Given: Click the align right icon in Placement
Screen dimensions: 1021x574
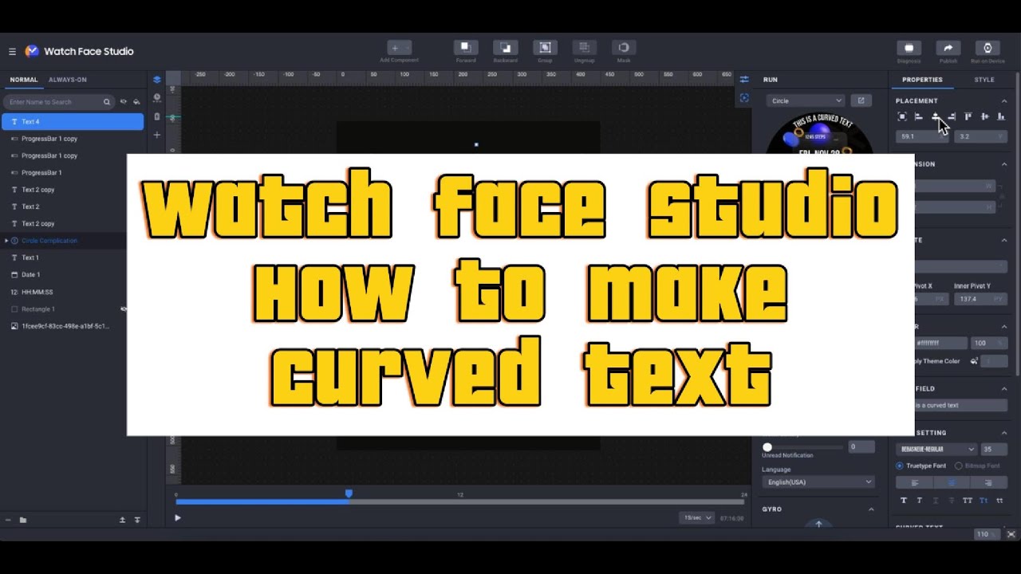Looking at the screenshot, I should [952, 116].
